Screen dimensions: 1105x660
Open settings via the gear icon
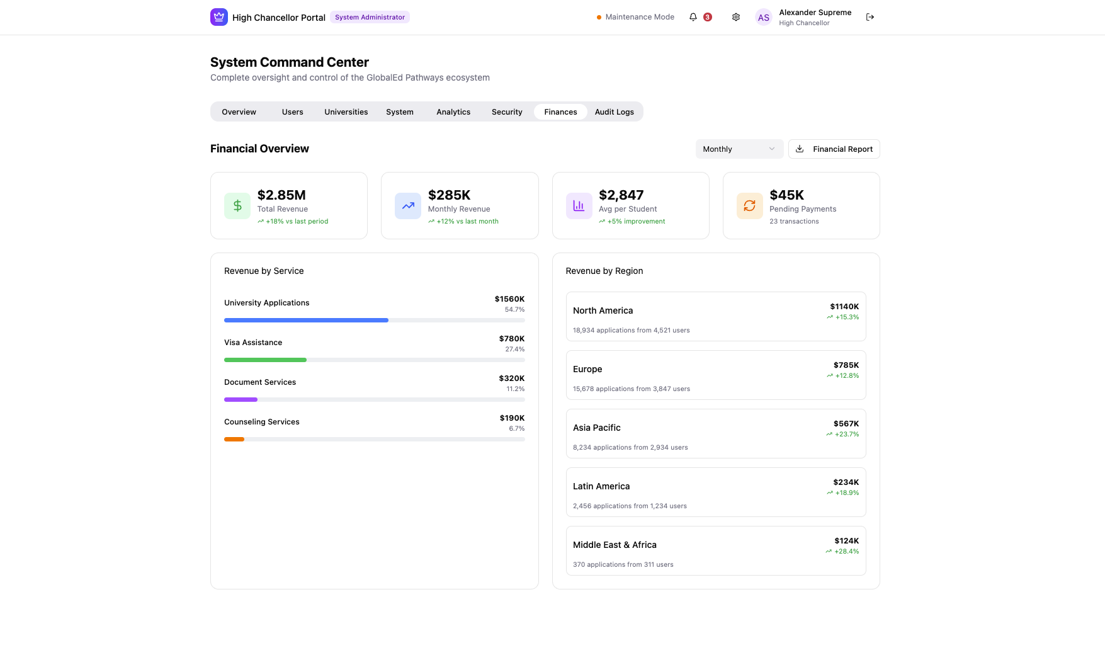point(735,17)
